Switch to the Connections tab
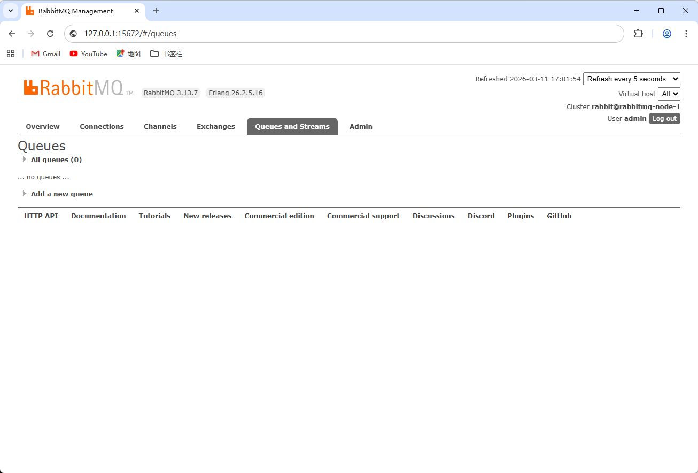698x473 pixels. (x=102, y=126)
